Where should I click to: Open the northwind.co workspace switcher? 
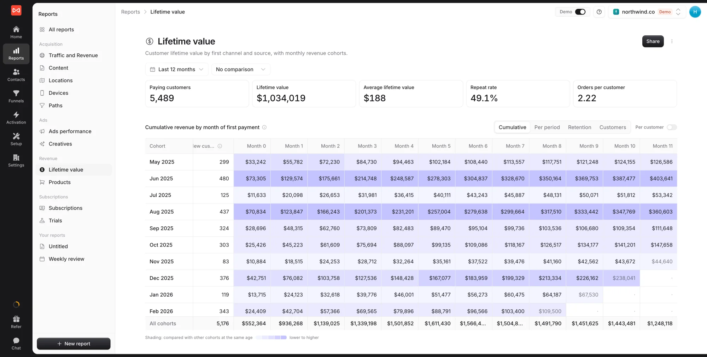[x=647, y=12]
